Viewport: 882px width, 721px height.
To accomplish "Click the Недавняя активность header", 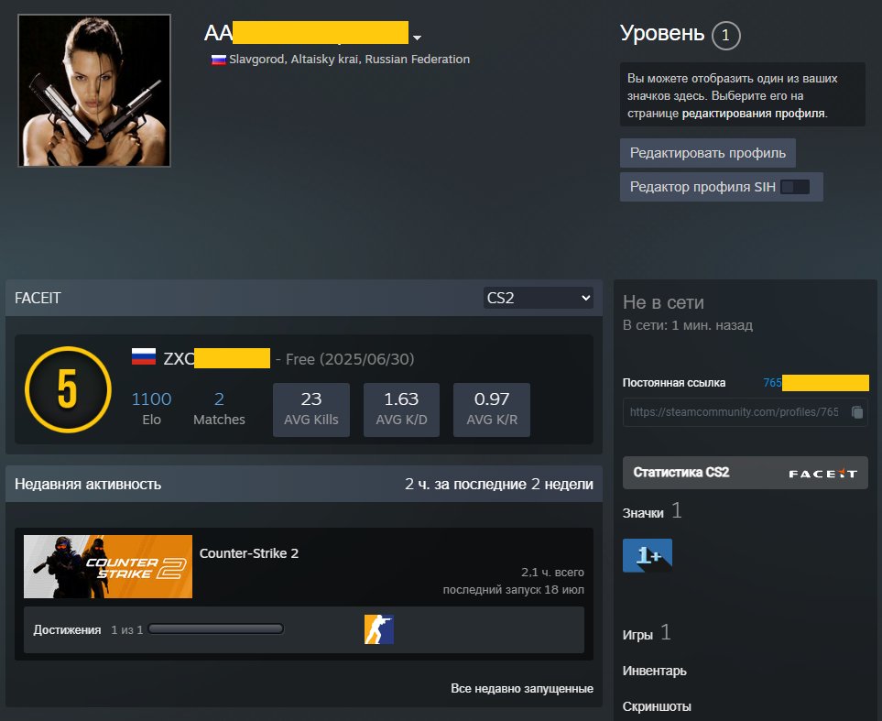I will coord(88,484).
